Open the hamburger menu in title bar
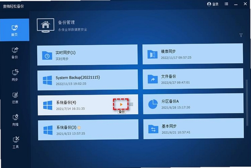 coord(226,4)
